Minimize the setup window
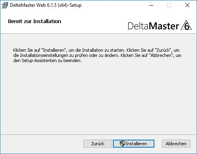 click(x=151, y=5)
